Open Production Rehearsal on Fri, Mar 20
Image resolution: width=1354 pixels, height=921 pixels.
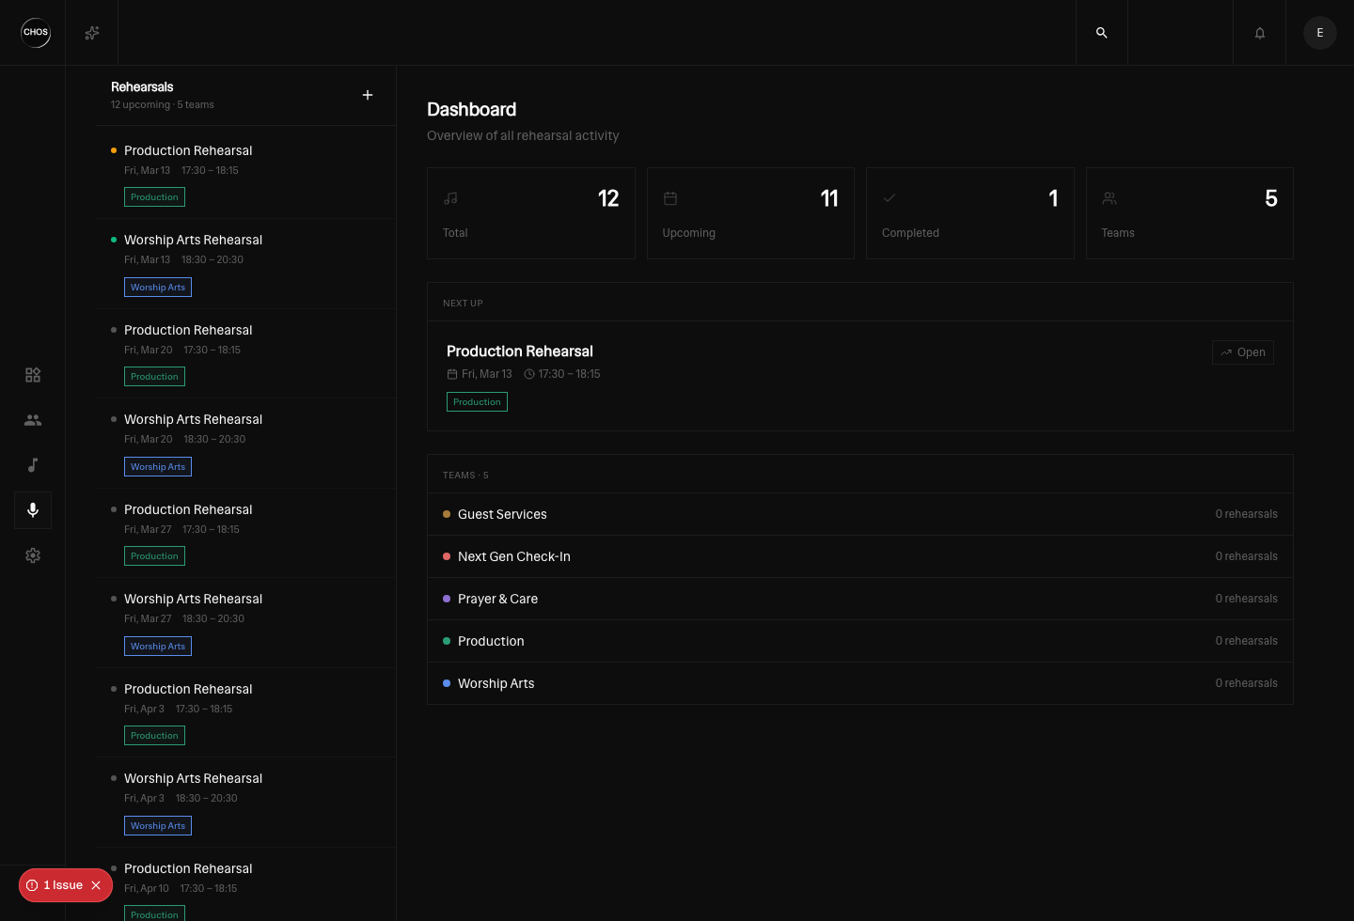(x=246, y=353)
